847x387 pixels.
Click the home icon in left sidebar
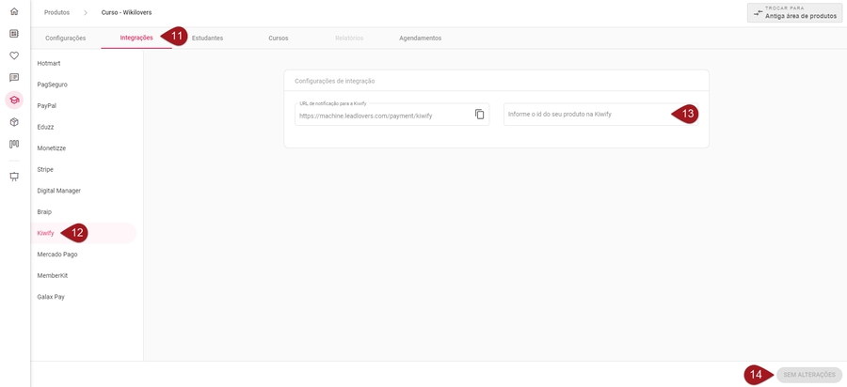[14, 12]
